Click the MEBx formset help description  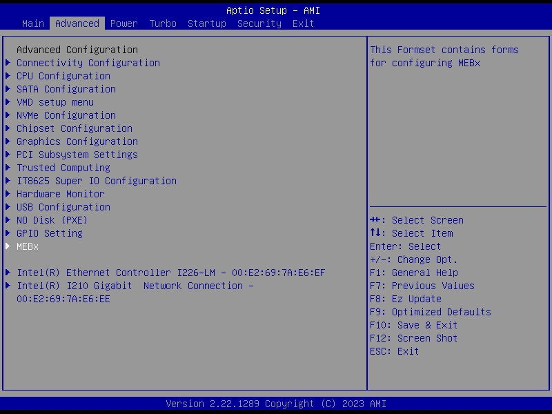coord(444,57)
